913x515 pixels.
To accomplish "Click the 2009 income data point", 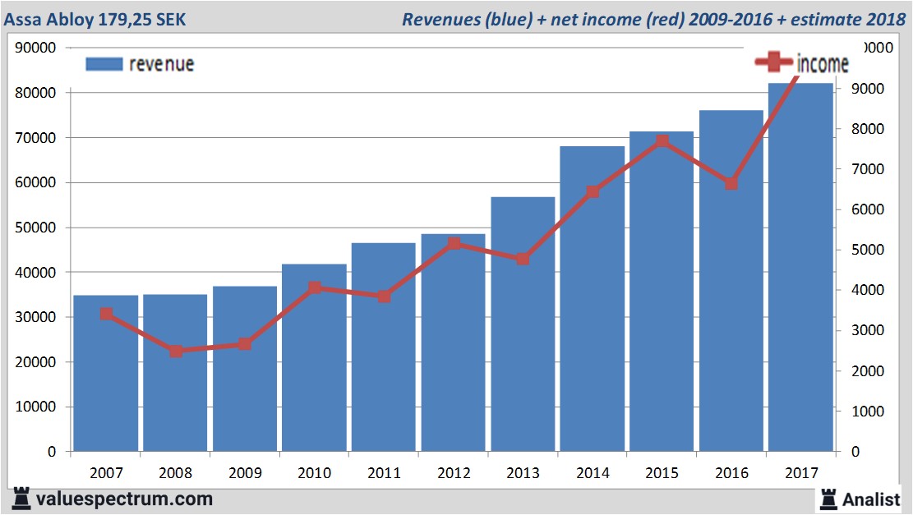I will [245, 344].
